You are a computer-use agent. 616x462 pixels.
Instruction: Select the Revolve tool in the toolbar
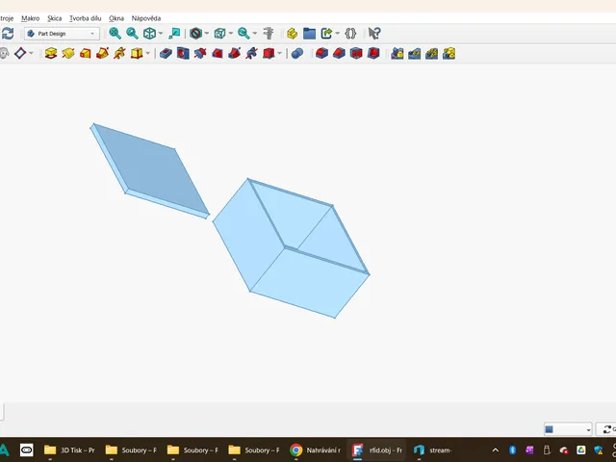pyautogui.click(x=68, y=53)
